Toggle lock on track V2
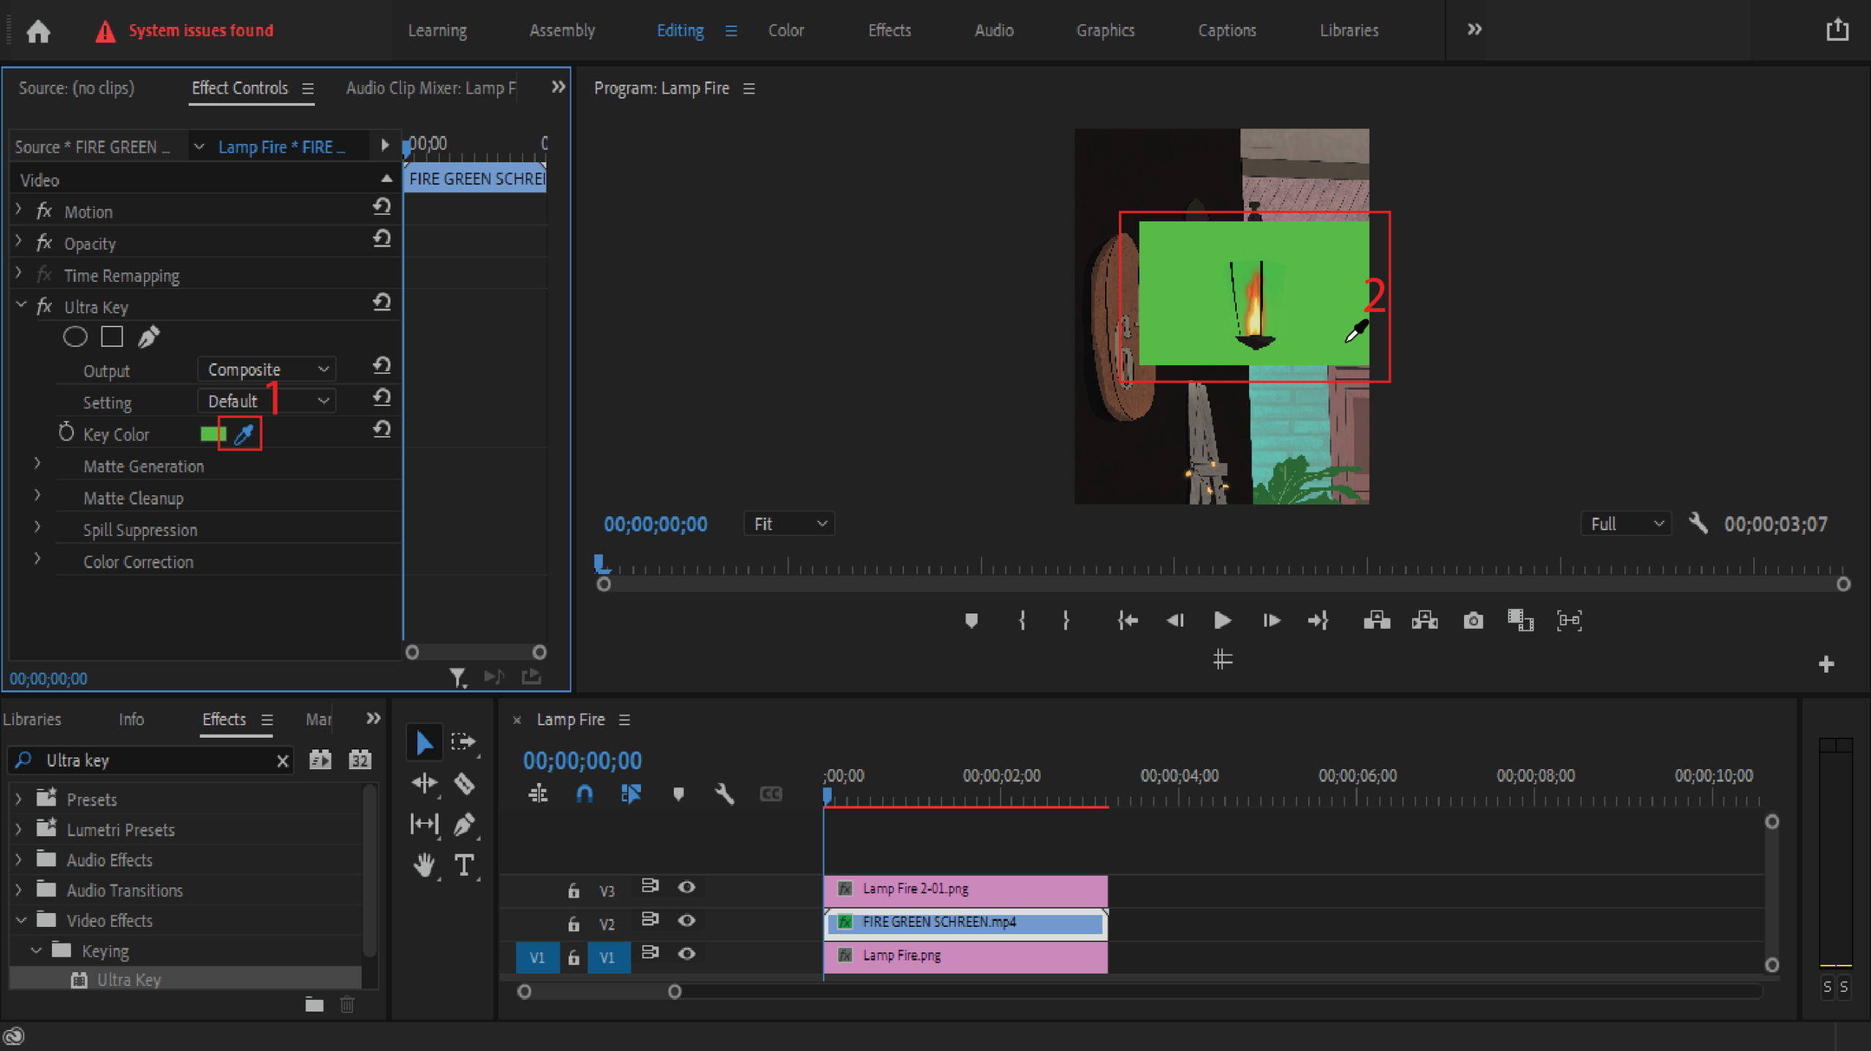 pos(574,924)
